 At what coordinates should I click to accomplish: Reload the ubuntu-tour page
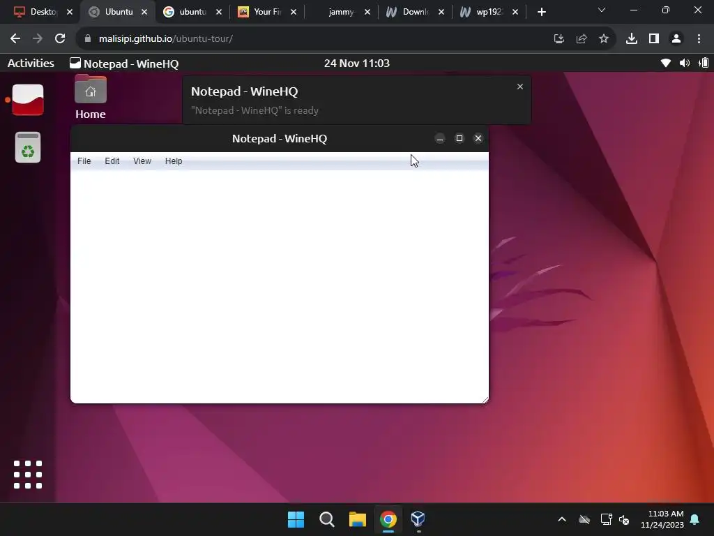click(x=60, y=39)
